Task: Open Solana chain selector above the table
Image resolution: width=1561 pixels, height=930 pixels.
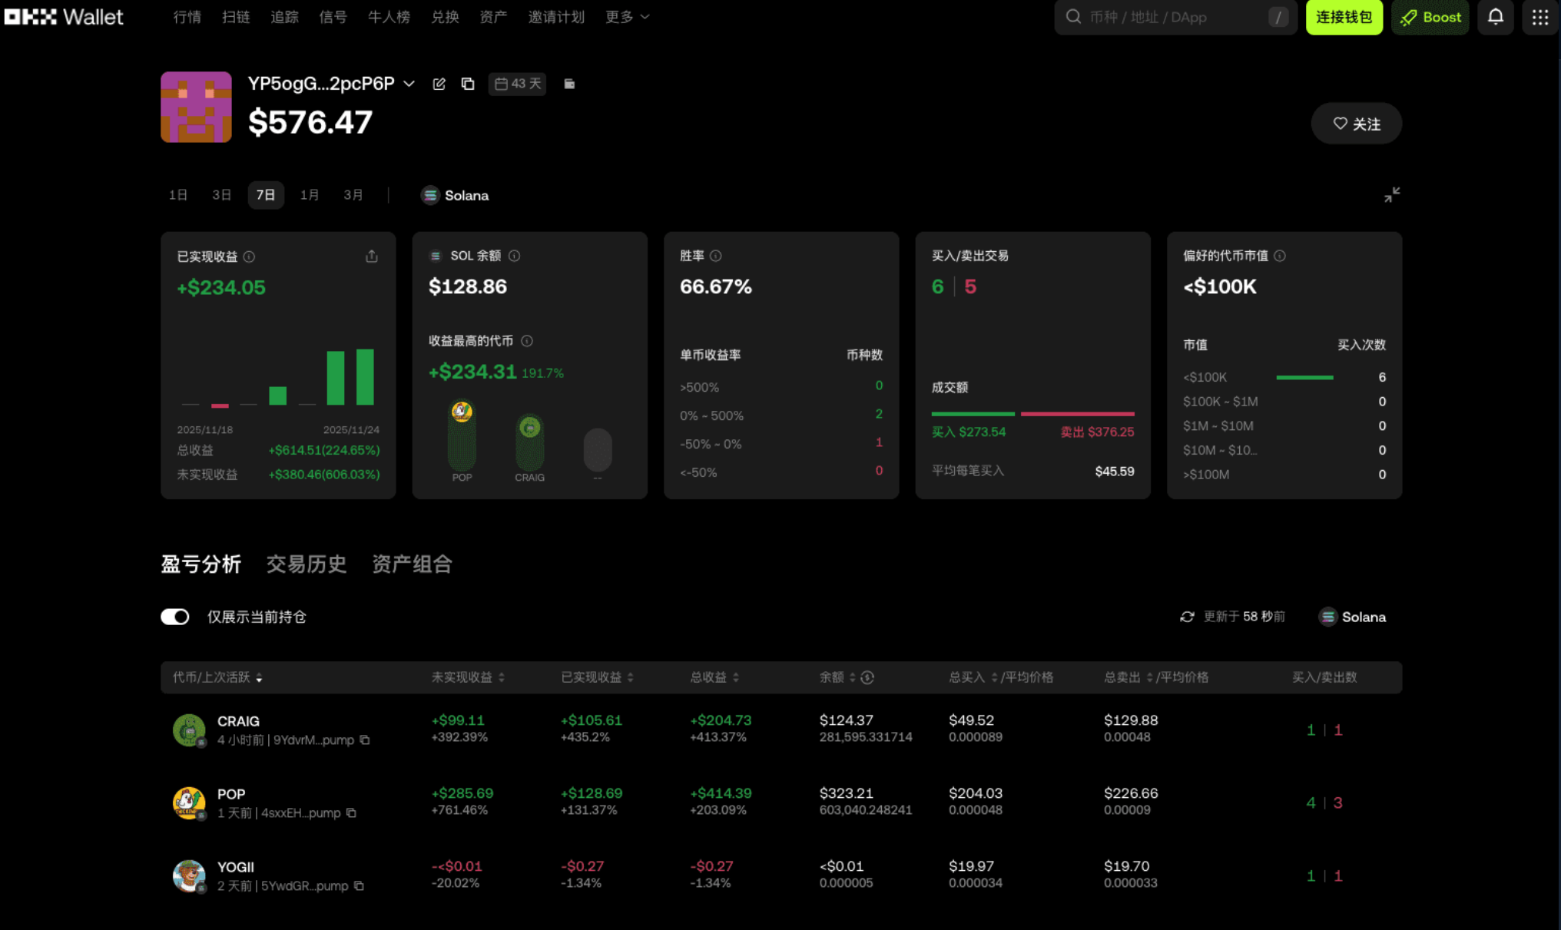Action: pos(1353,617)
